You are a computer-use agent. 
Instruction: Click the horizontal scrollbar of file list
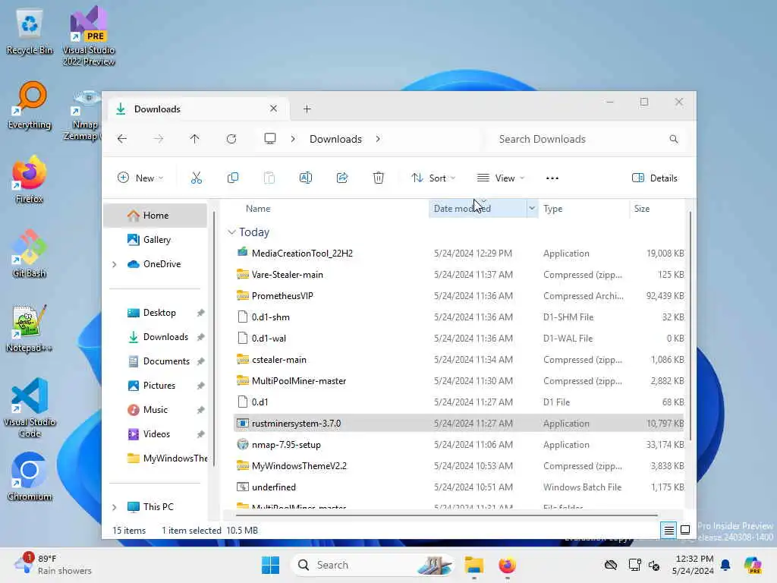pyautogui.click(x=447, y=515)
